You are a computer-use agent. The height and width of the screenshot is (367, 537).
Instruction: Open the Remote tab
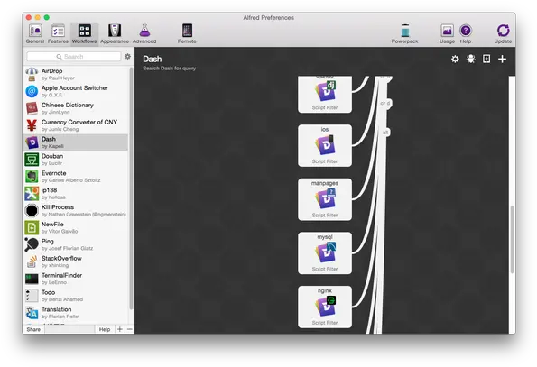click(187, 34)
